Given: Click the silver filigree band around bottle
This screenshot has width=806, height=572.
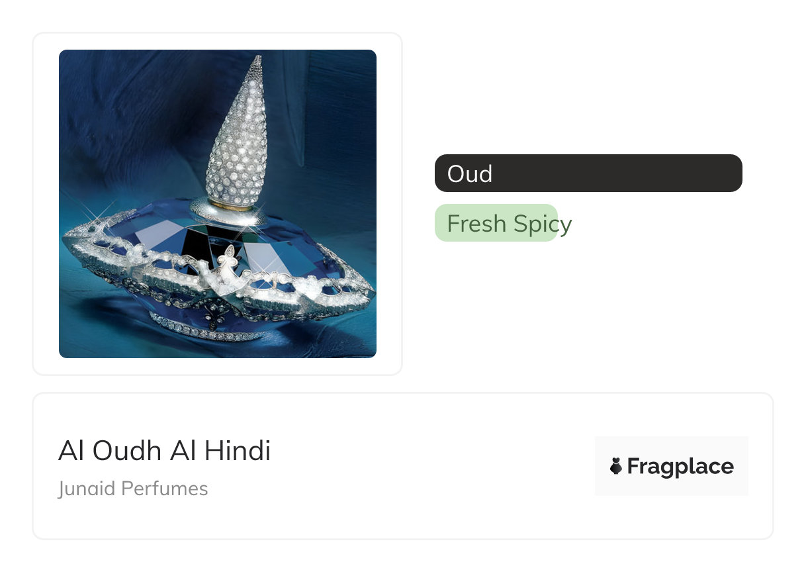Looking at the screenshot, I should pos(218,278).
